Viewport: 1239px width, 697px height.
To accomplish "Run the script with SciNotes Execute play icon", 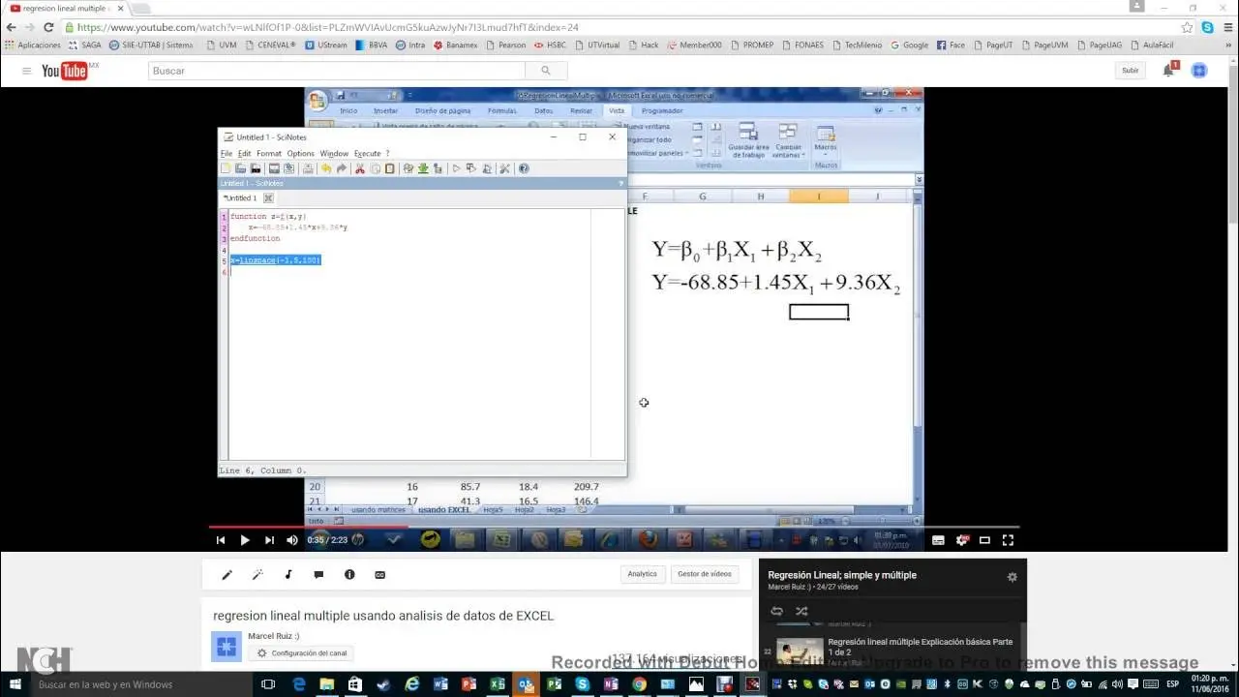I will (x=456, y=168).
